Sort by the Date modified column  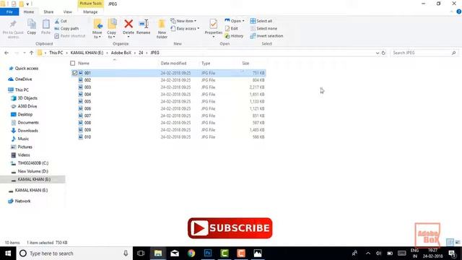point(173,63)
